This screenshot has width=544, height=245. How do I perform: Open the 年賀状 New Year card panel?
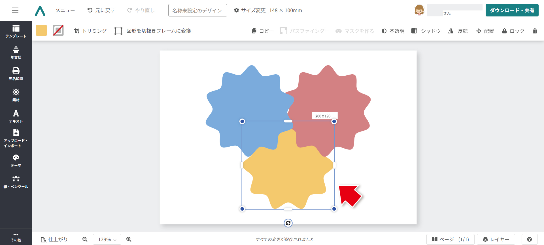16,53
